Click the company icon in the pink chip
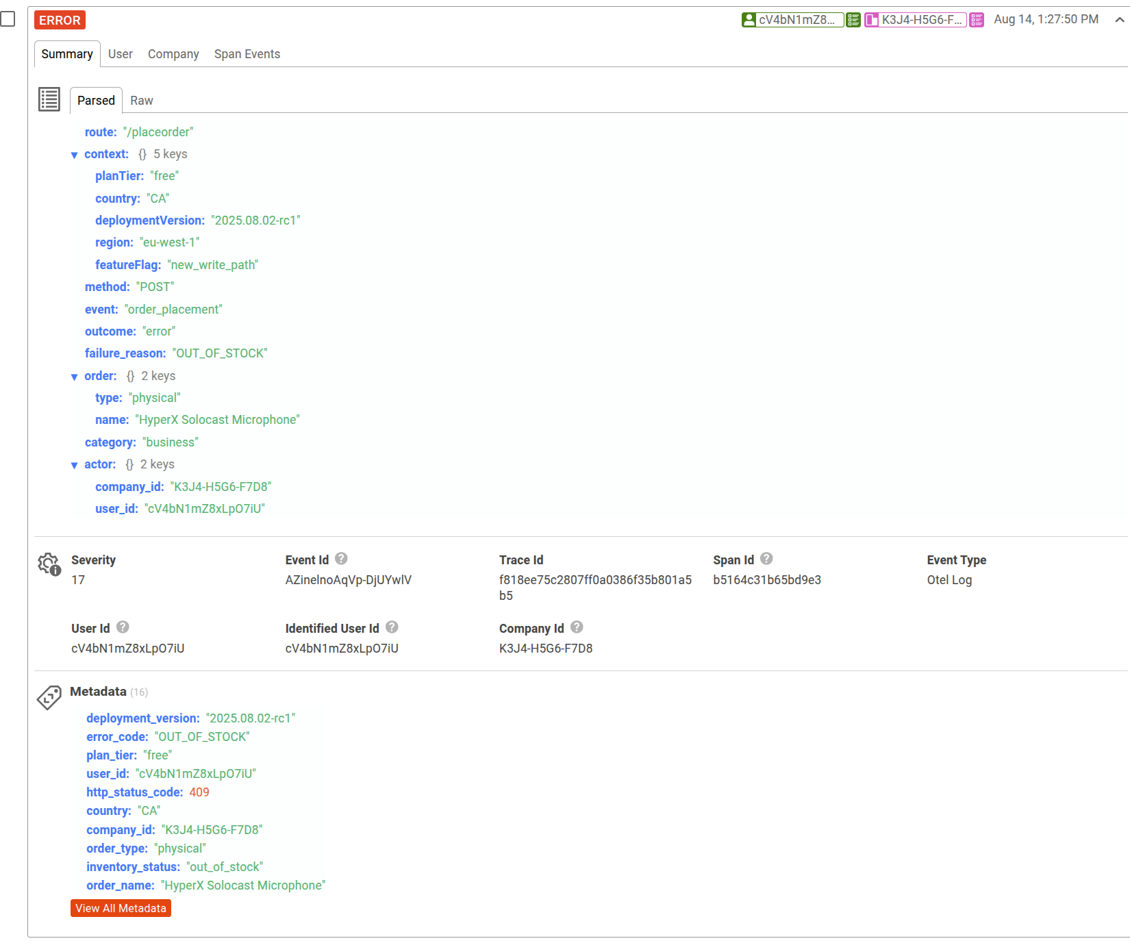1130x943 pixels. [872, 21]
